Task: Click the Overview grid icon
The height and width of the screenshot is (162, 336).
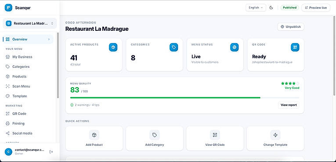Action: tap(8, 39)
